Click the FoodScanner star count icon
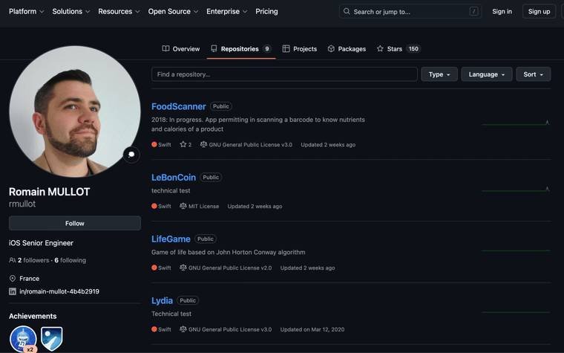Screen dimensions: 564x353 183,144
